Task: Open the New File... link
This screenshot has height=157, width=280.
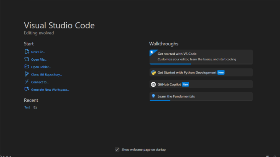Action: 38,52
